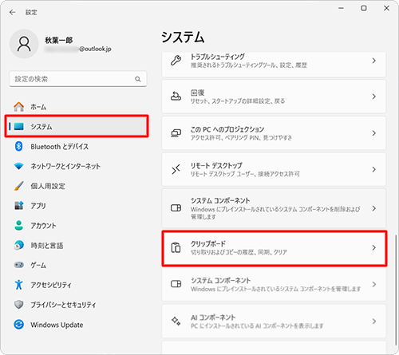
Task: Click the リモート デスクトップ icon
Action: tap(176, 169)
